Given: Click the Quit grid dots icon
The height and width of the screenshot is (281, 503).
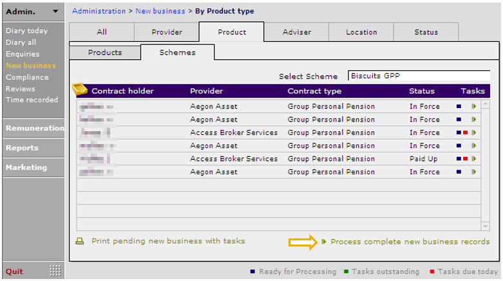Looking at the screenshot, I should point(55,271).
